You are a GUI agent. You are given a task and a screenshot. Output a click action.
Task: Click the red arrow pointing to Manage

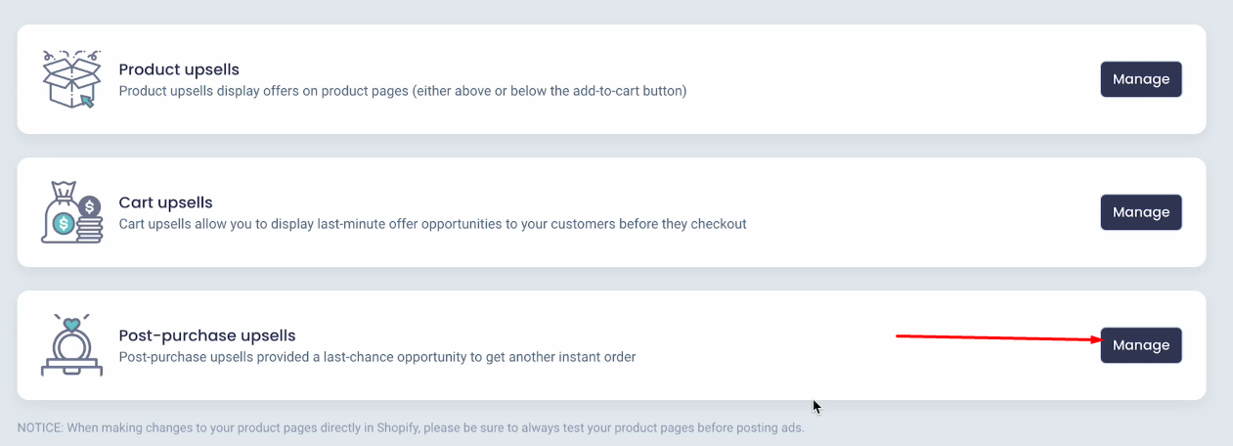(998, 338)
